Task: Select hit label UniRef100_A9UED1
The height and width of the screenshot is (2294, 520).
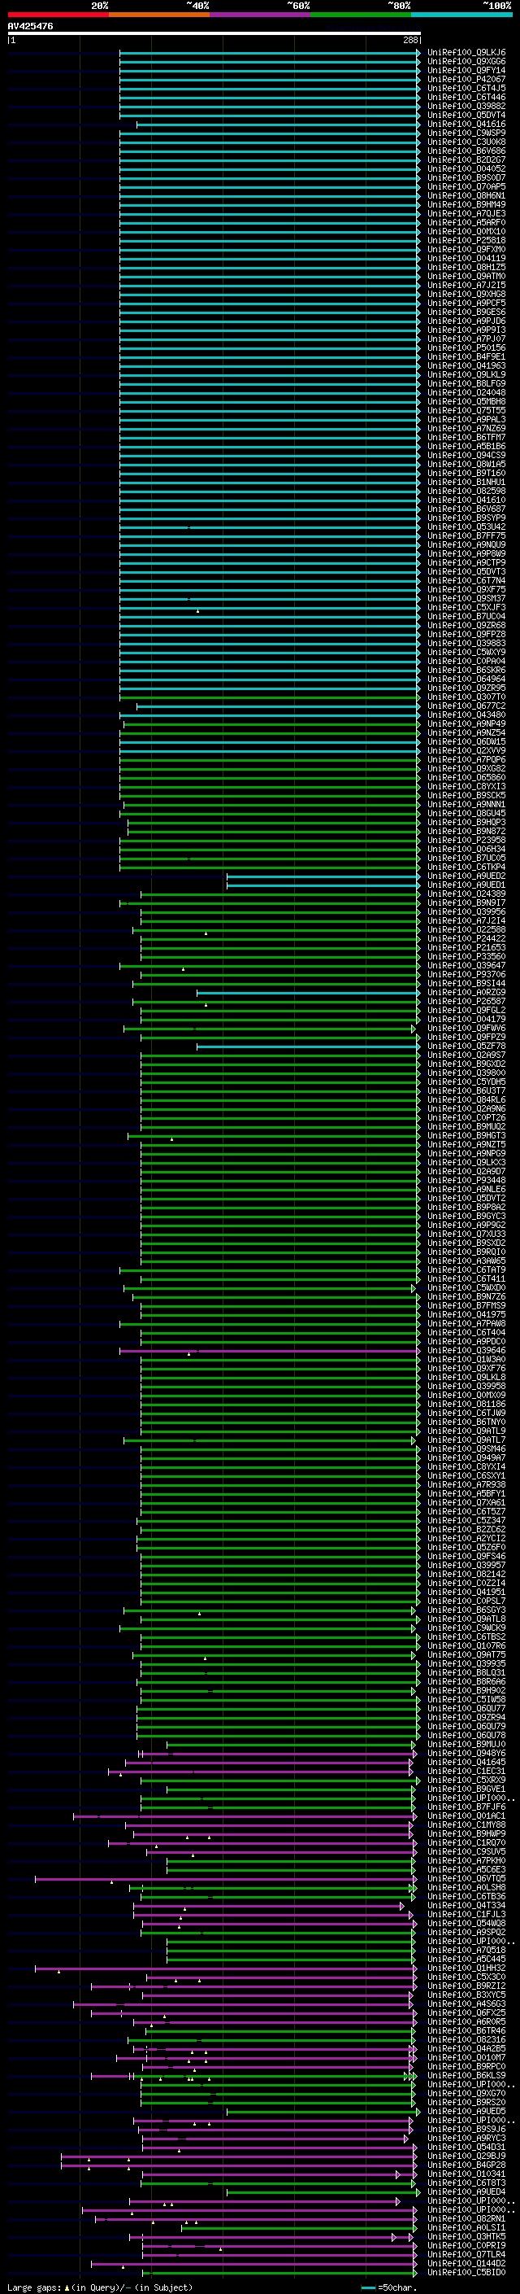Action: point(466,885)
